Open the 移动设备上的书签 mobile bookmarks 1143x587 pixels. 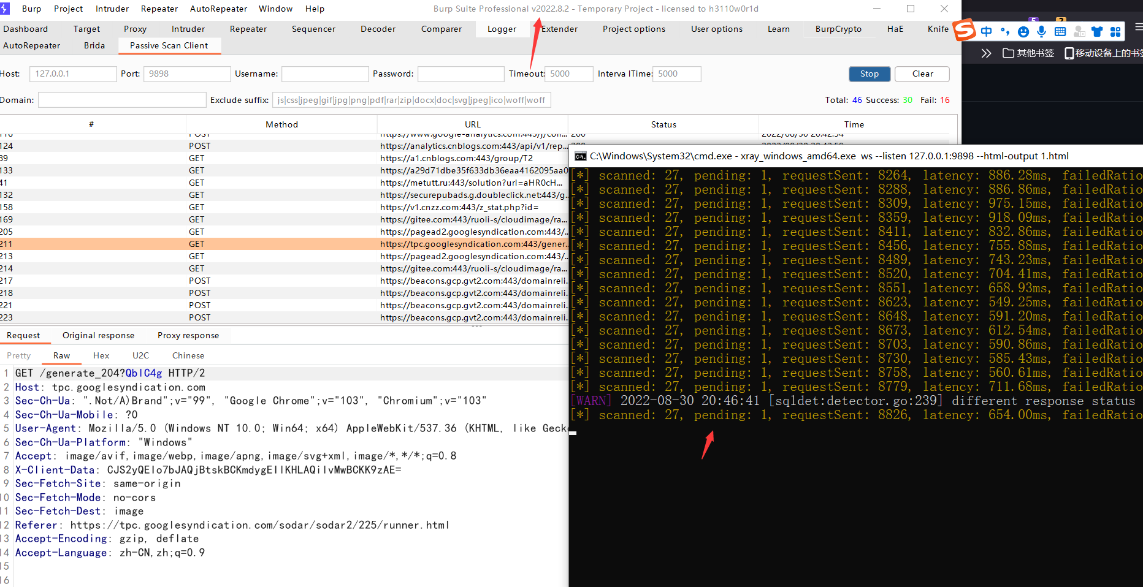point(1104,53)
